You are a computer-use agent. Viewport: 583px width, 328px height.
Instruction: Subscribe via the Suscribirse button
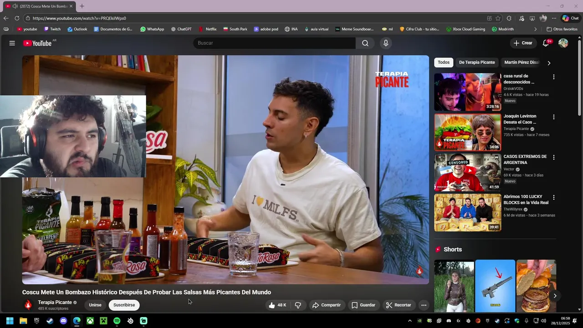coord(124,305)
